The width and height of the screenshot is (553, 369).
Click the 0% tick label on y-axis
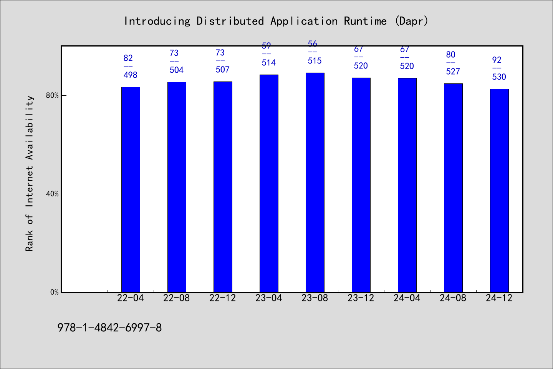pos(55,292)
